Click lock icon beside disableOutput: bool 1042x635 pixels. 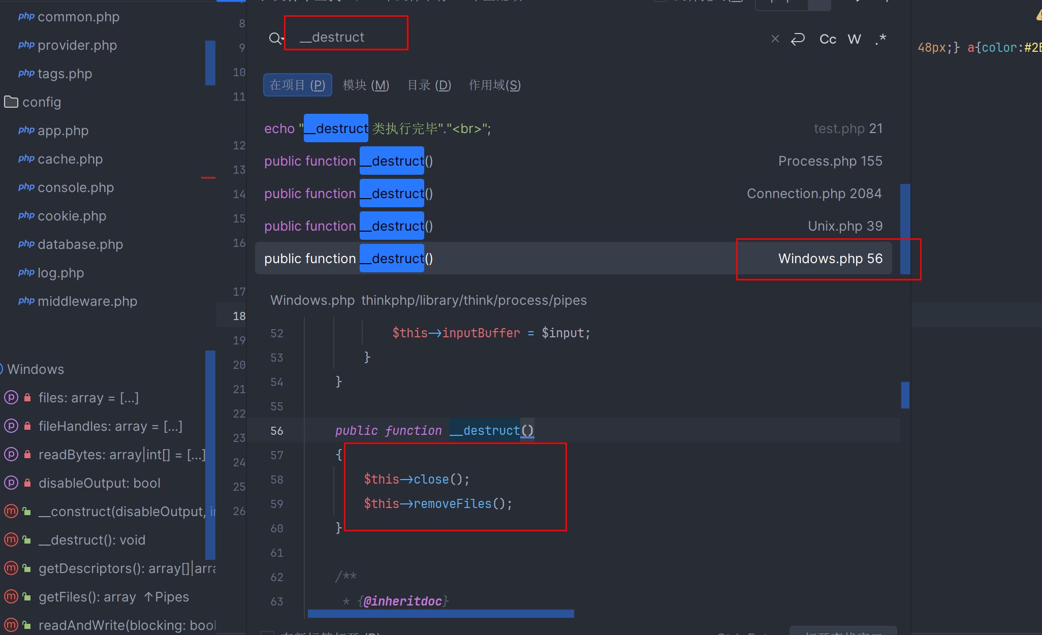[x=27, y=483]
